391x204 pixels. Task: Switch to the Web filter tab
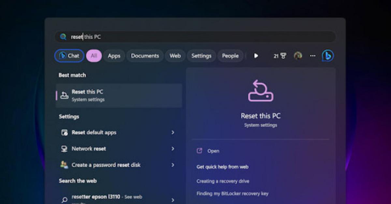(175, 56)
